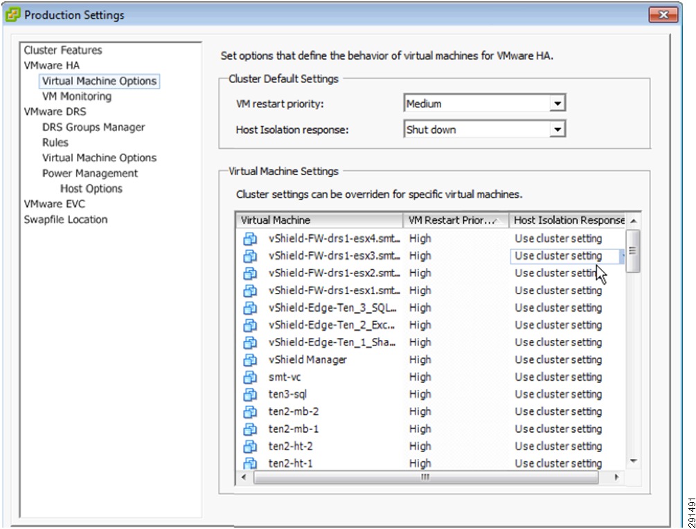The image size is (696, 529).
Task: Click the horizontal scrollbar thumb
Action: pos(426,478)
